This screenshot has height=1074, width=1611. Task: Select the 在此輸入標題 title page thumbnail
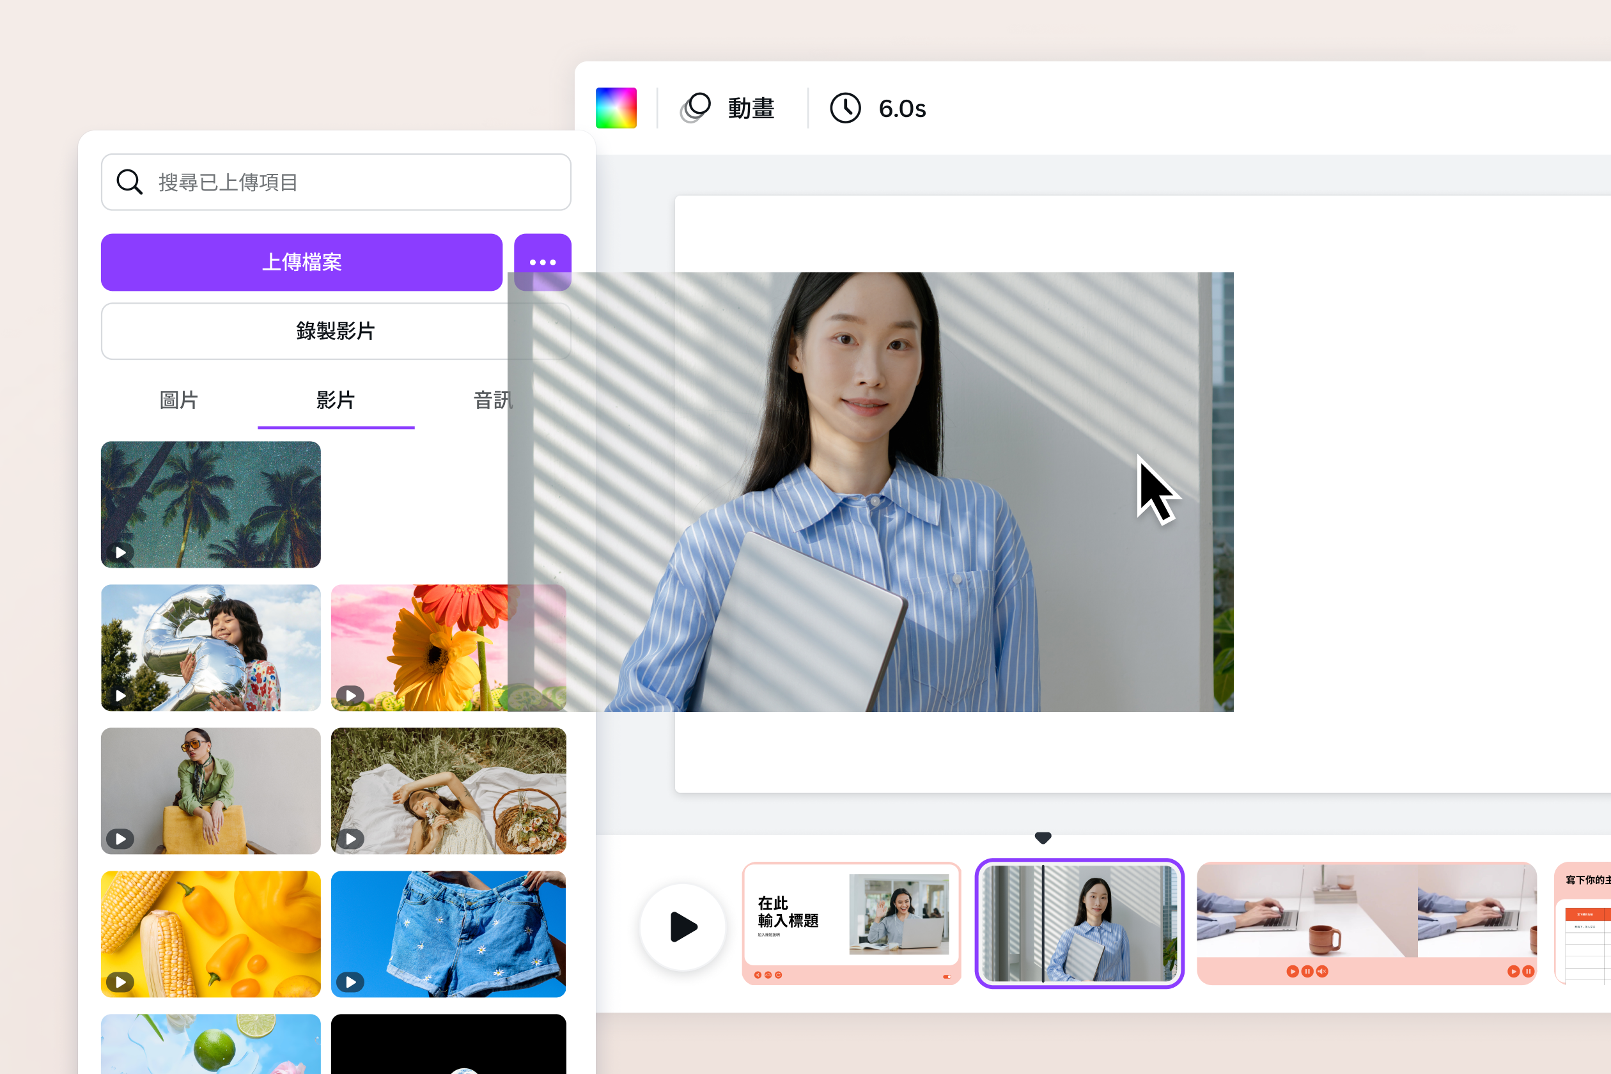pyautogui.click(x=852, y=922)
